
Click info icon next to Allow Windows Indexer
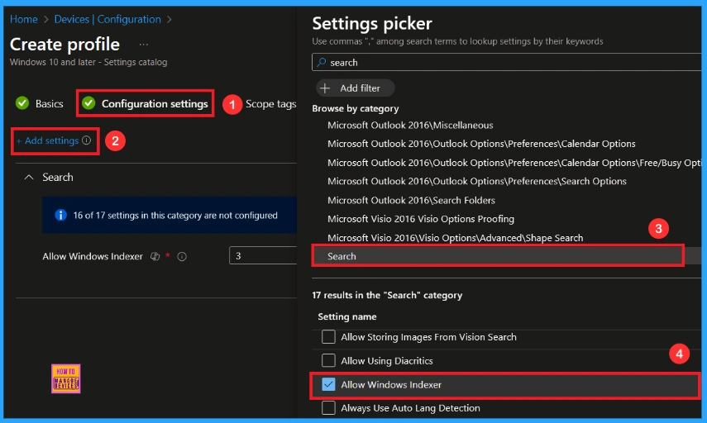click(182, 256)
